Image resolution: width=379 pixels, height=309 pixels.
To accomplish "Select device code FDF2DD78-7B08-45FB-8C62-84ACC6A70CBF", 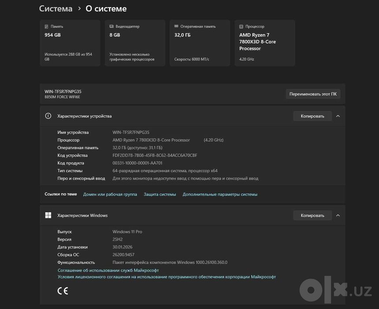I will (x=155, y=155).
